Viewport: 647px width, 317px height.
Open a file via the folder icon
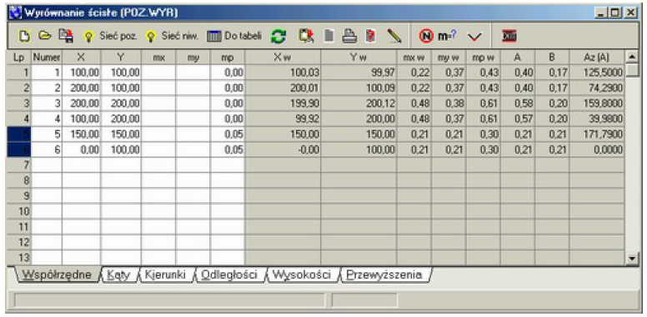pos(43,37)
